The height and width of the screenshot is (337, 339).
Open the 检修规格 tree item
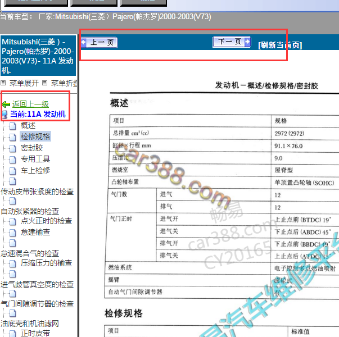(35, 136)
